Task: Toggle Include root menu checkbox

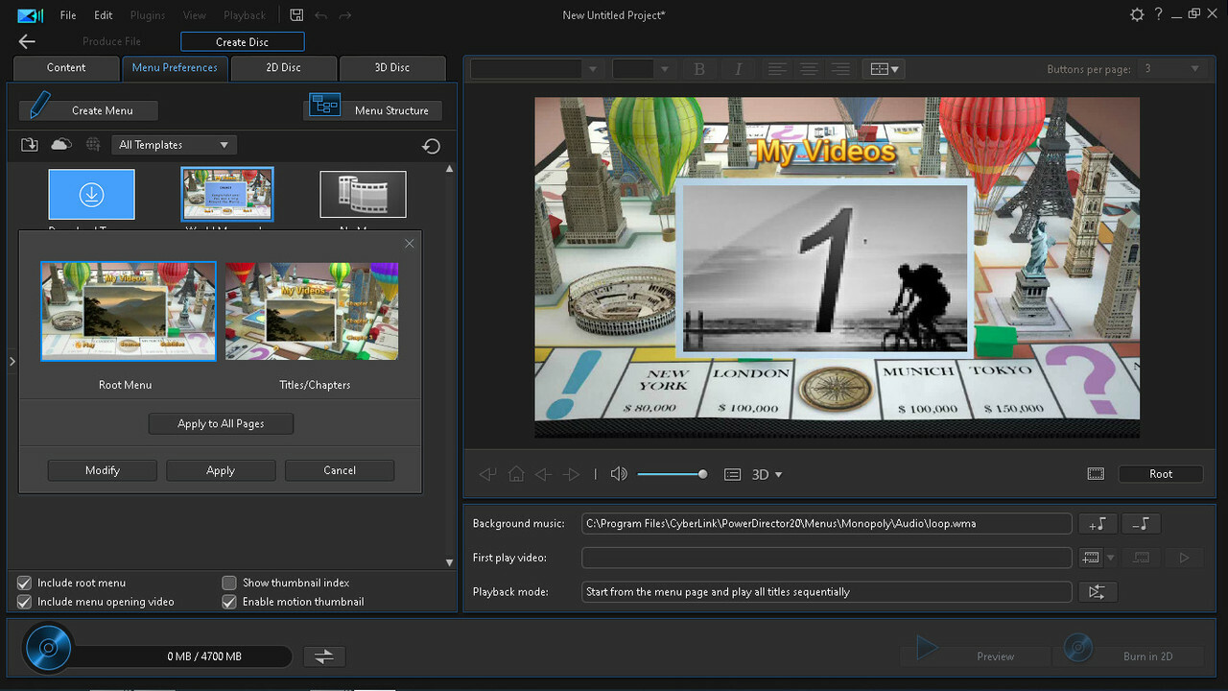Action: 25,583
